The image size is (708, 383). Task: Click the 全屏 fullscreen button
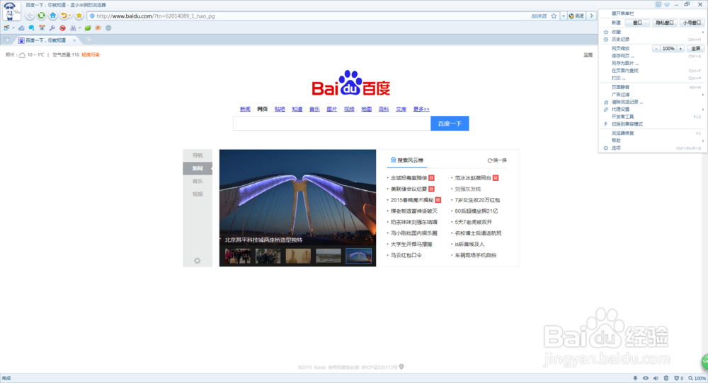coord(696,48)
